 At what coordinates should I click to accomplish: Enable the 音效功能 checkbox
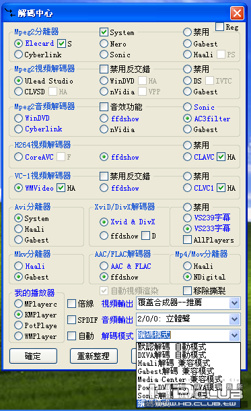pos(104,106)
